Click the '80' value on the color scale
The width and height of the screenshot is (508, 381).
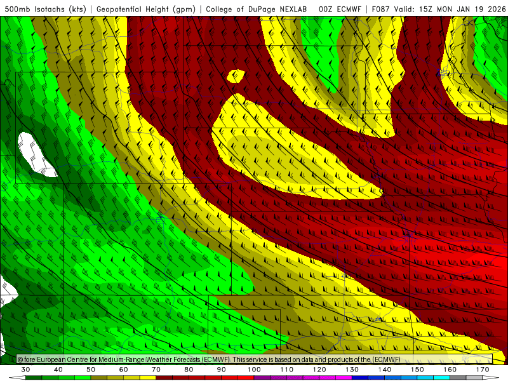(x=189, y=370)
